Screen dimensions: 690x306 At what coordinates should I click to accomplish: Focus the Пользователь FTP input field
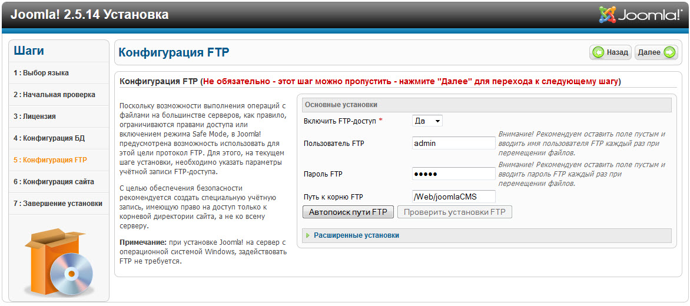pyautogui.click(x=454, y=144)
